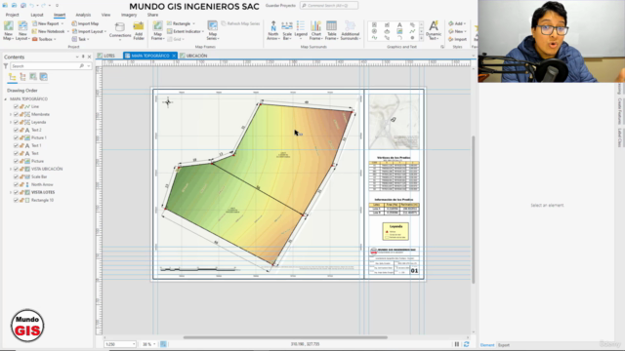Open the Layout ribbon tab

[37, 15]
